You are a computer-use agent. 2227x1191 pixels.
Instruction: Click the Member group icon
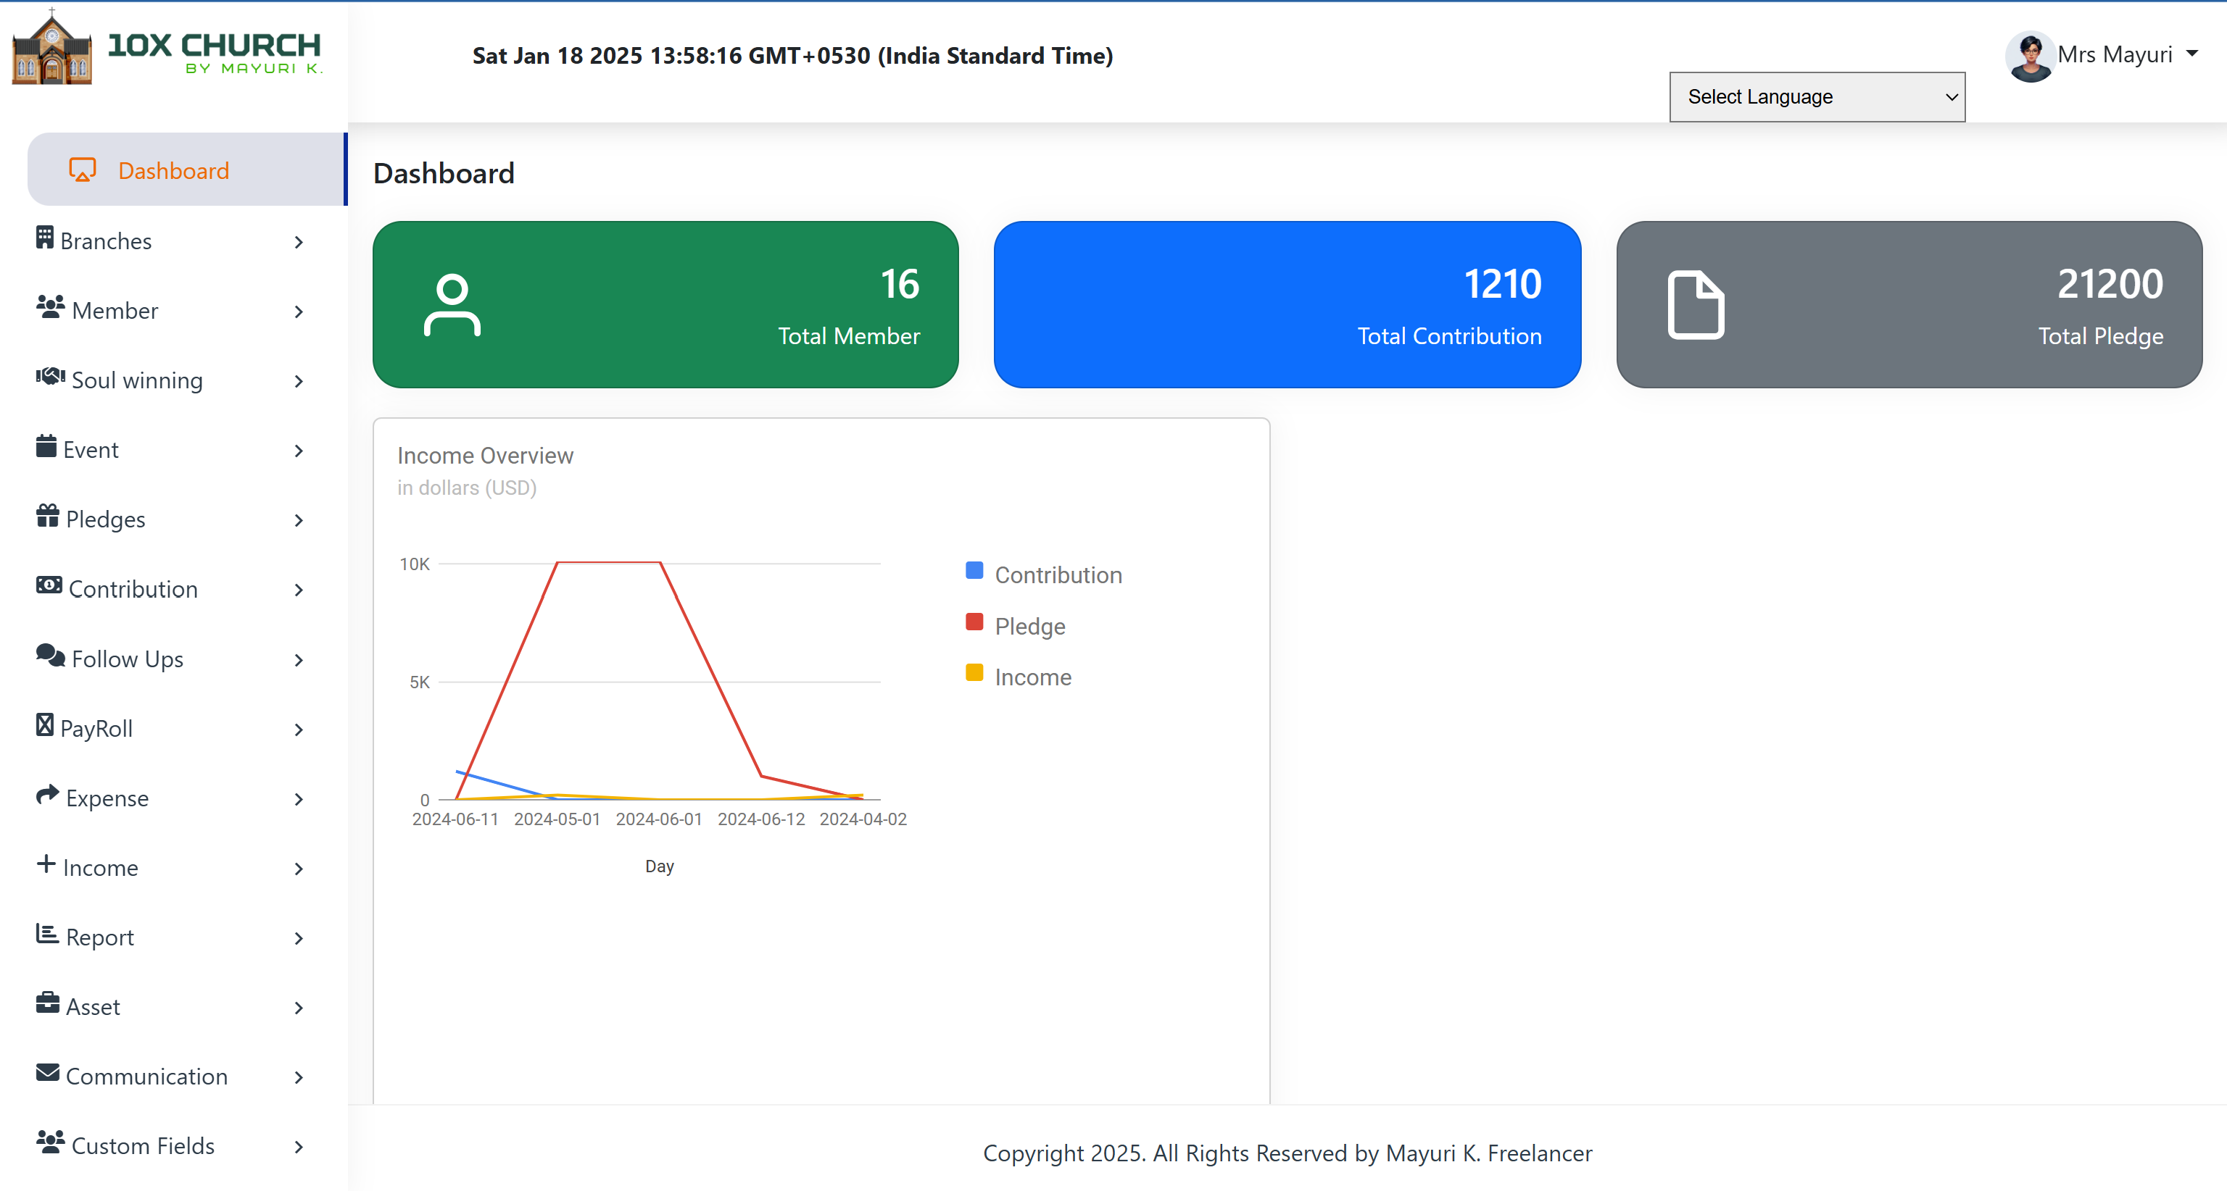tap(50, 306)
